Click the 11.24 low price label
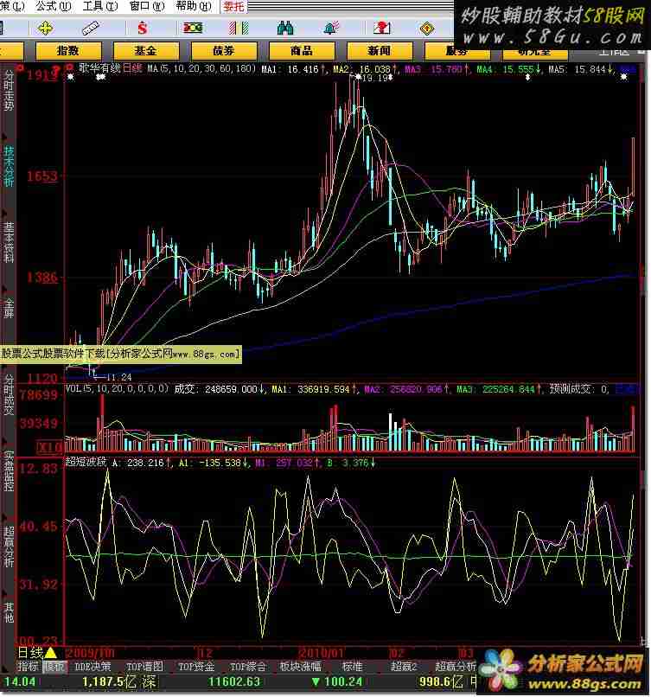Image resolution: width=651 pixels, height=697 pixels. [x=119, y=377]
